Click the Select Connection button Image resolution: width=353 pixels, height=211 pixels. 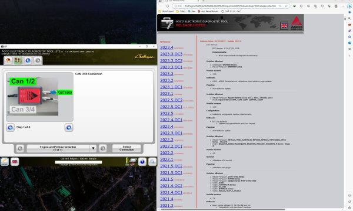(126, 148)
